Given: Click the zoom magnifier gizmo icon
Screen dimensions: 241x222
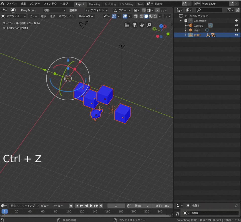Looking at the screenshot, I should (x=149, y=25).
